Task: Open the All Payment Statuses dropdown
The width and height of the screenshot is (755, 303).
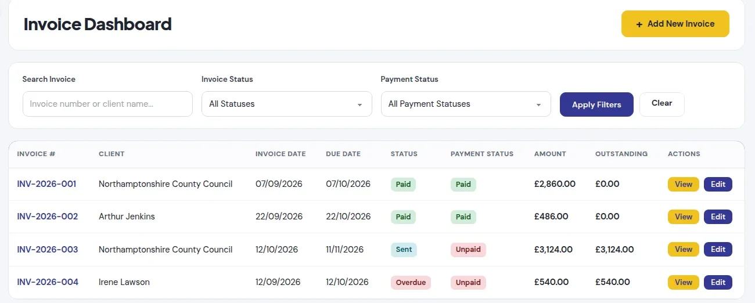Action: 466,104
